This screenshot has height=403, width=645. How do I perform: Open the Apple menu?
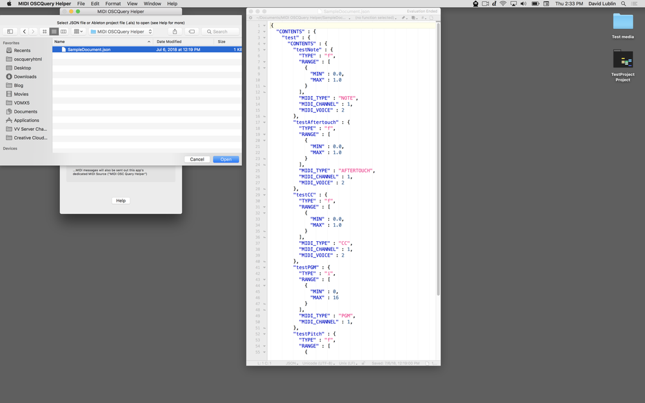pos(9,4)
